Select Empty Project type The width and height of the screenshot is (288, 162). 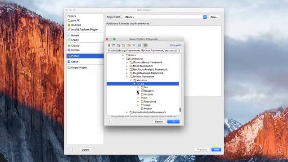click(85, 67)
